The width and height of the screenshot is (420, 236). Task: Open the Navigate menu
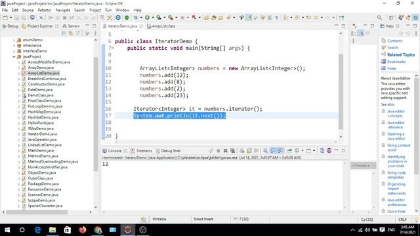(63, 10)
